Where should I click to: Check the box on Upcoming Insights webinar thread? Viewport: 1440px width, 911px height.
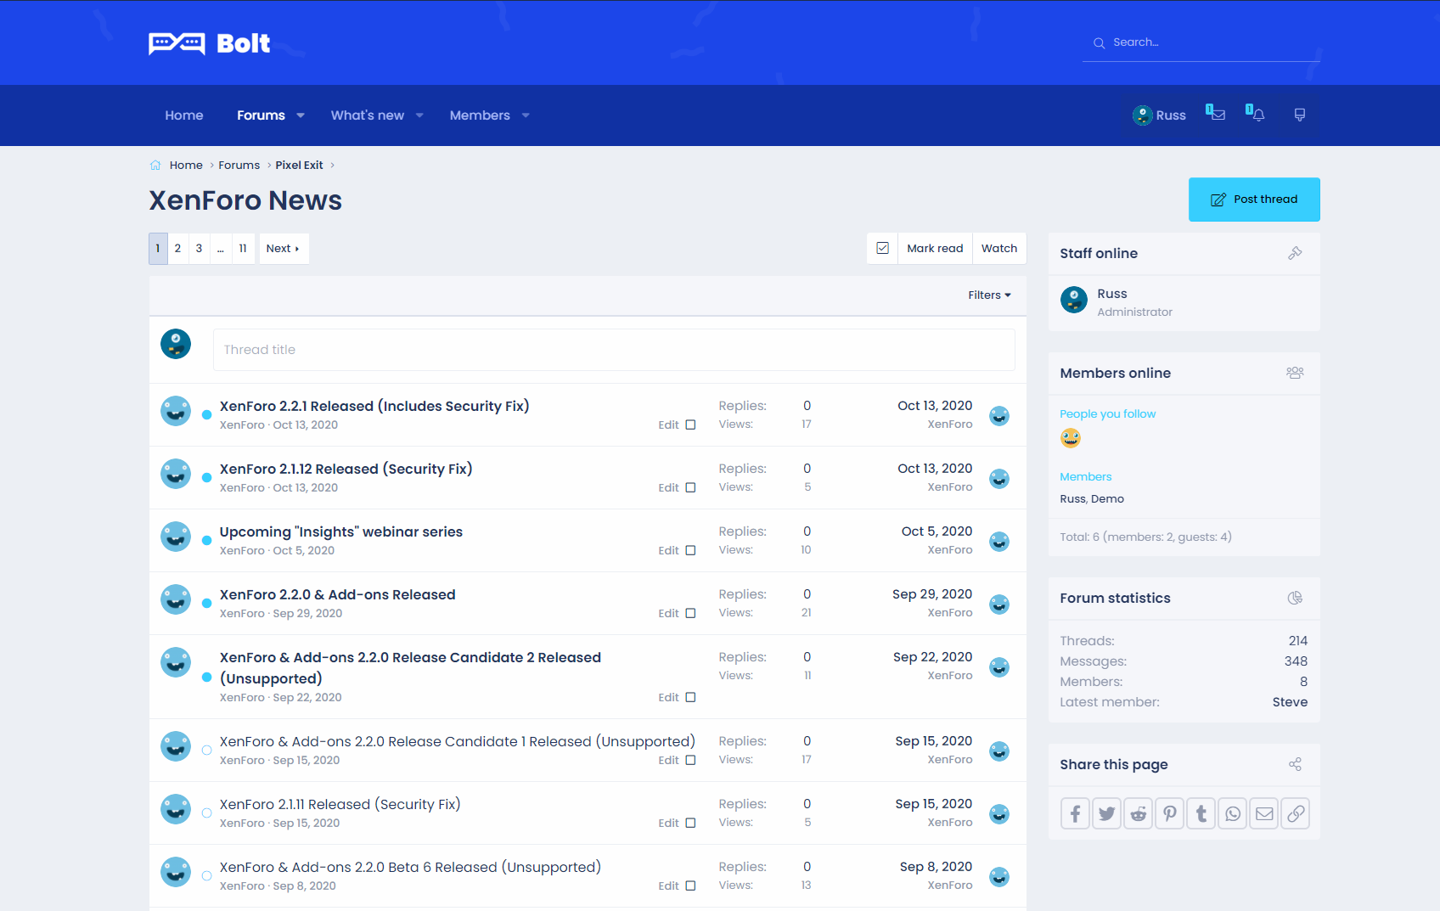(x=690, y=550)
